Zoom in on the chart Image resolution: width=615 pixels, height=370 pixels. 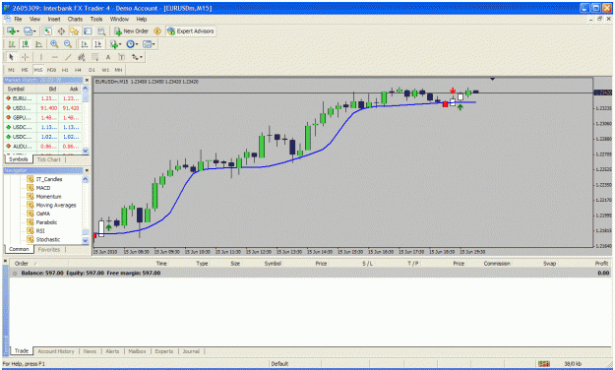[54, 44]
